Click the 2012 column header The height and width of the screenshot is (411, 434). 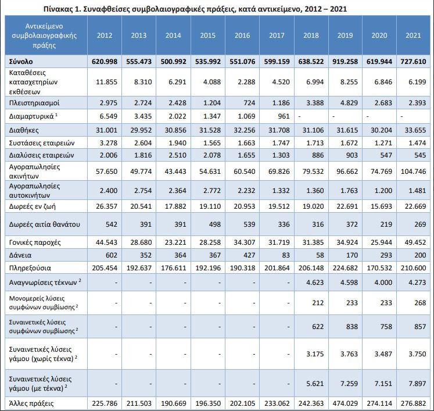click(105, 35)
